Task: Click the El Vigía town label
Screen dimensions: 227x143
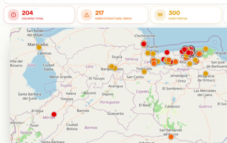Action: coord(38,111)
